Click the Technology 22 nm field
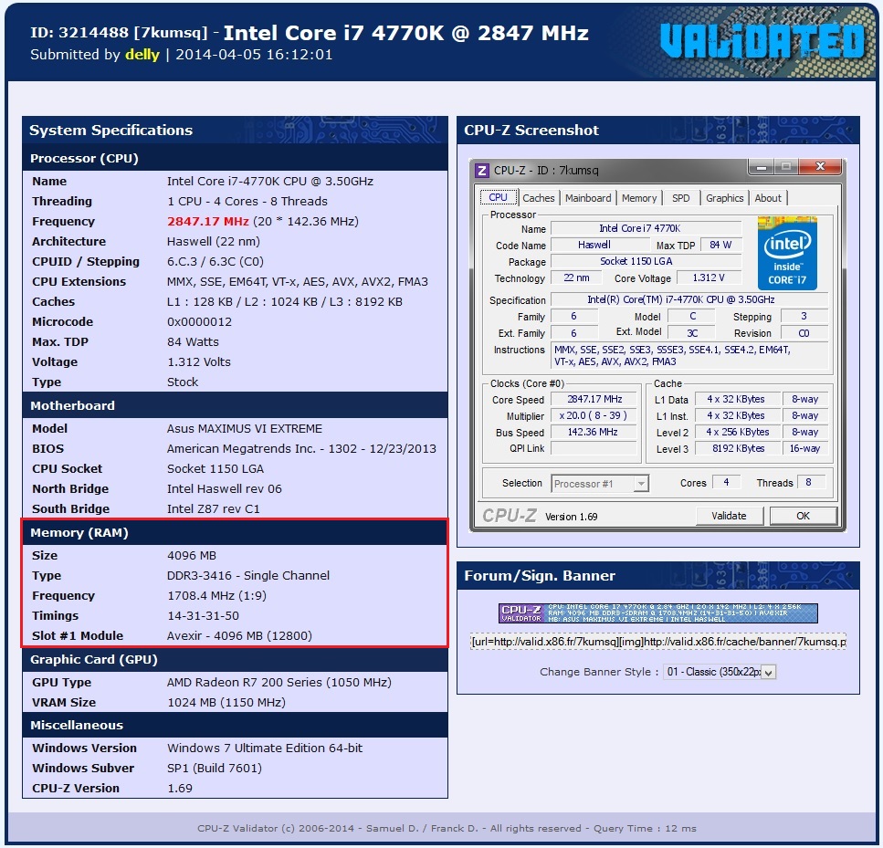Image resolution: width=883 pixels, height=848 pixels. [576, 277]
